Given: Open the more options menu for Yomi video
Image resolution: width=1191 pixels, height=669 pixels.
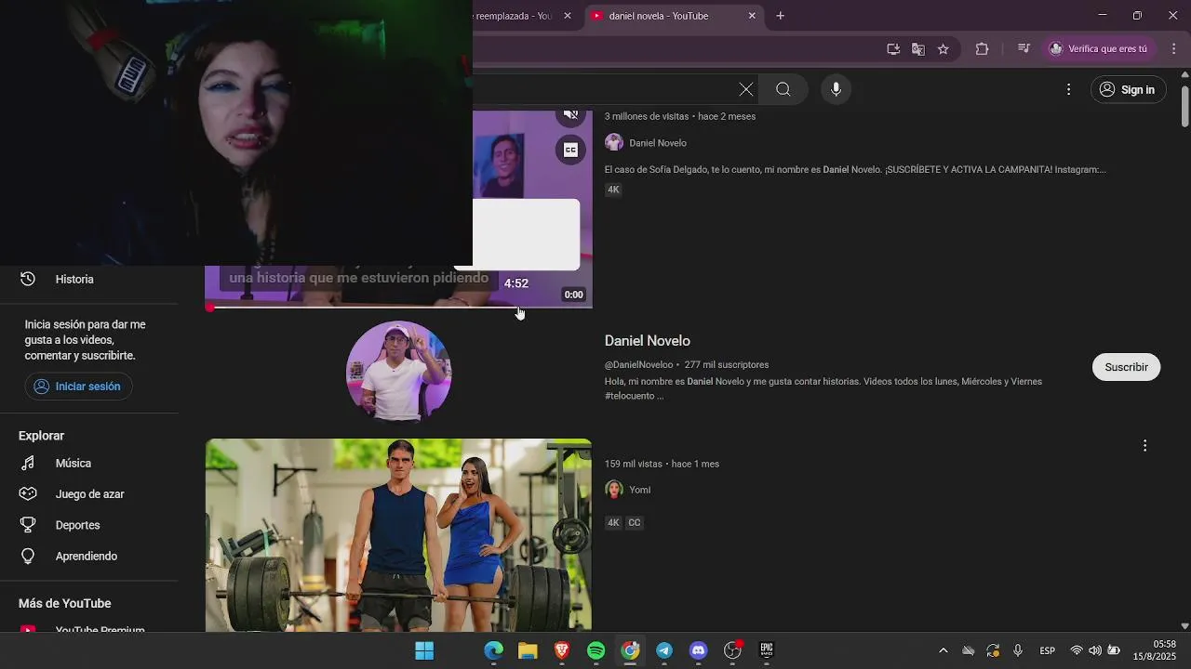Looking at the screenshot, I should click(1144, 446).
